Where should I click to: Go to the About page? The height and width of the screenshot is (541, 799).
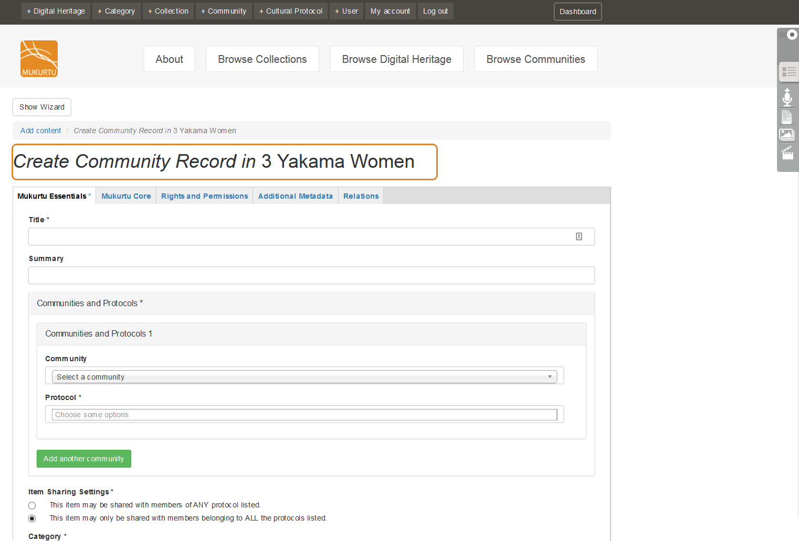click(x=170, y=59)
